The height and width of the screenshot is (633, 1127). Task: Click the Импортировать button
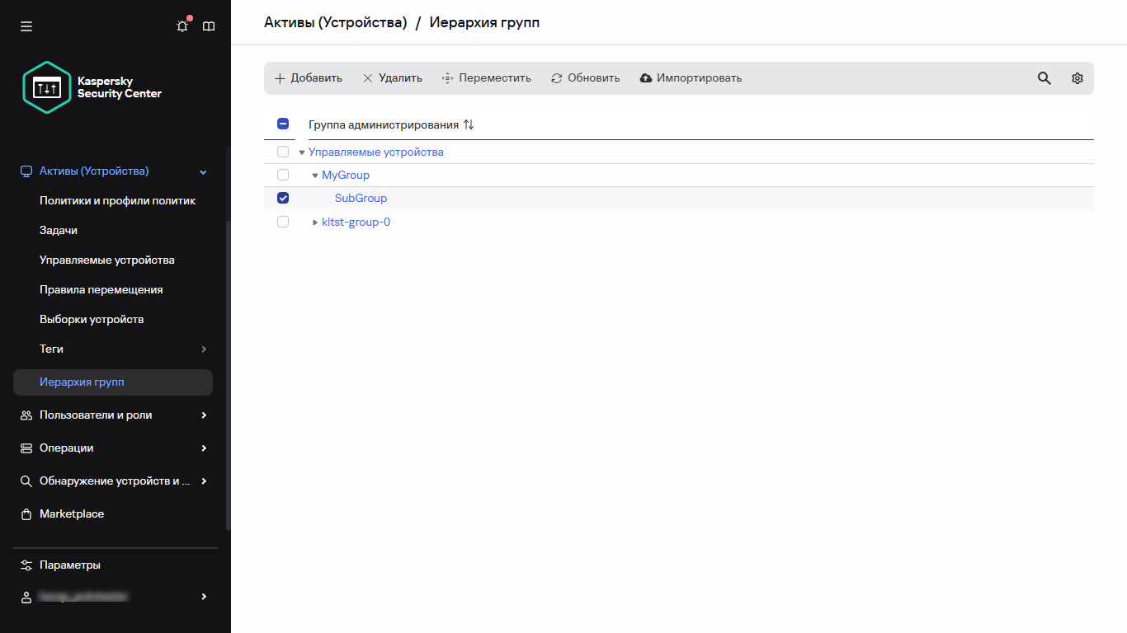click(x=691, y=77)
